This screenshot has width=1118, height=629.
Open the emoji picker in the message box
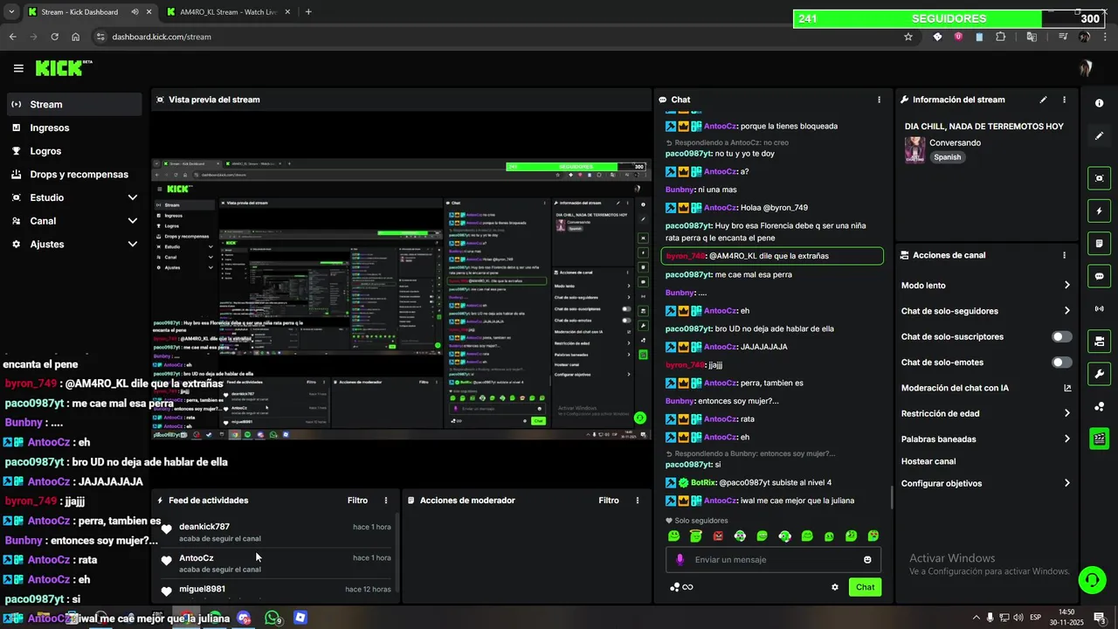[867, 560]
